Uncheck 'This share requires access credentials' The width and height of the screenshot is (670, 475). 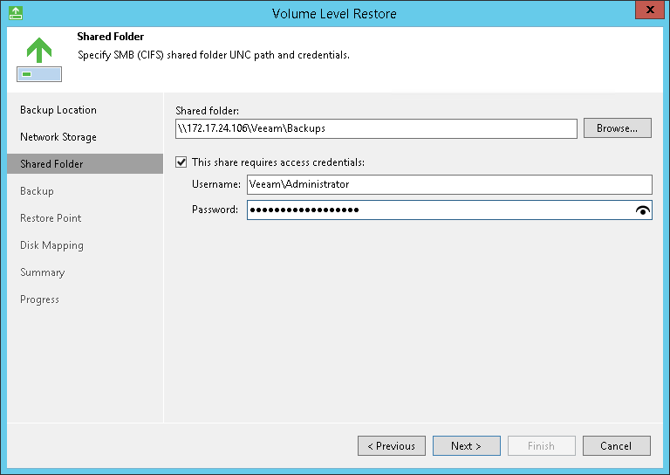(181, 162)
